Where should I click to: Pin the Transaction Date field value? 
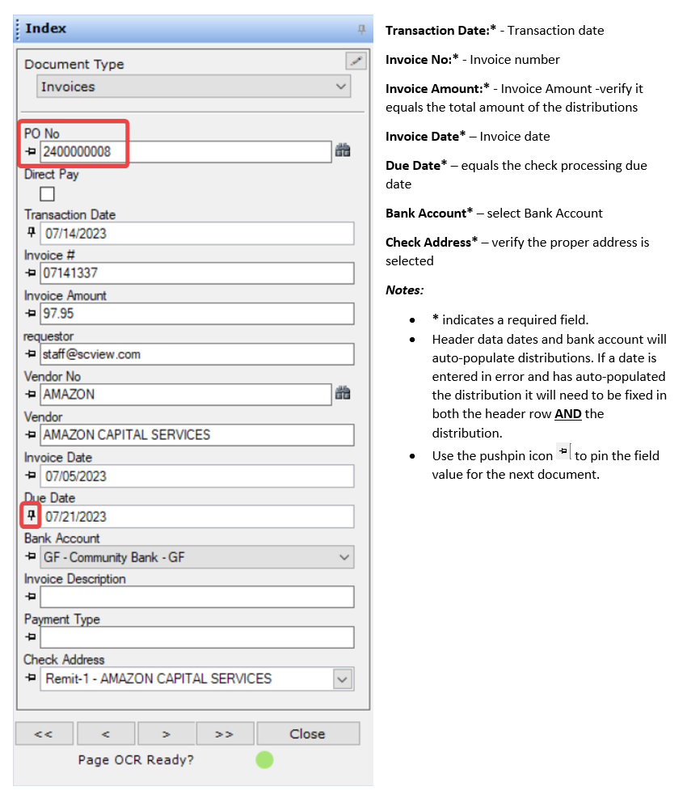[x=32, y=233]
